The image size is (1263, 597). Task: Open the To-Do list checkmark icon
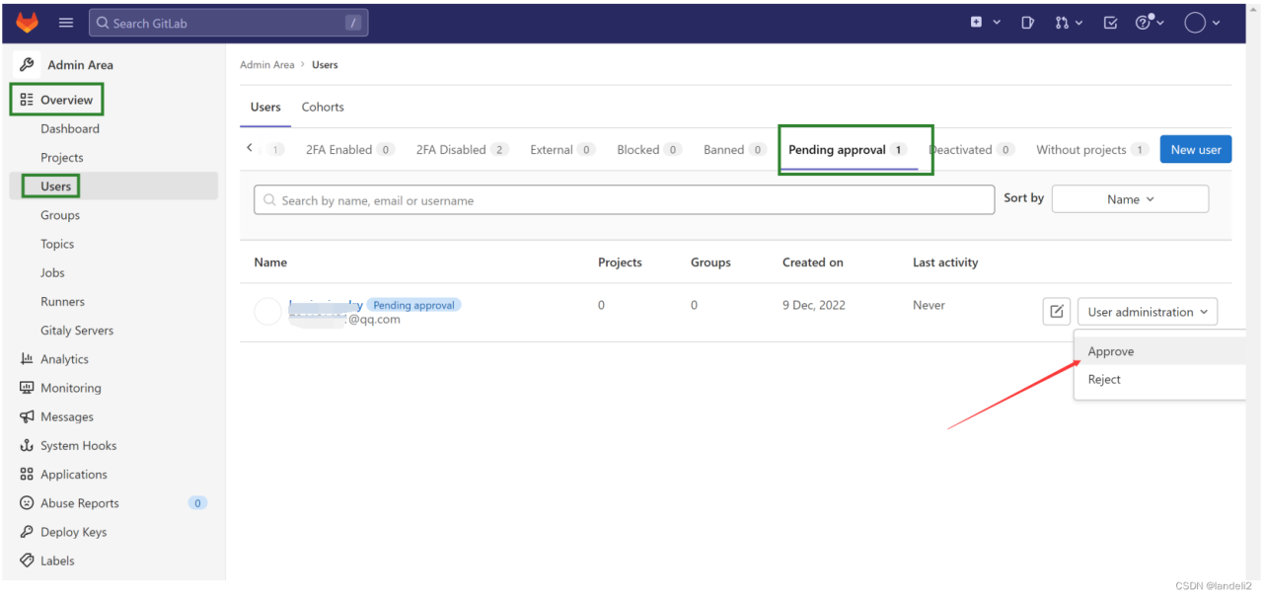pos(1110,23)
